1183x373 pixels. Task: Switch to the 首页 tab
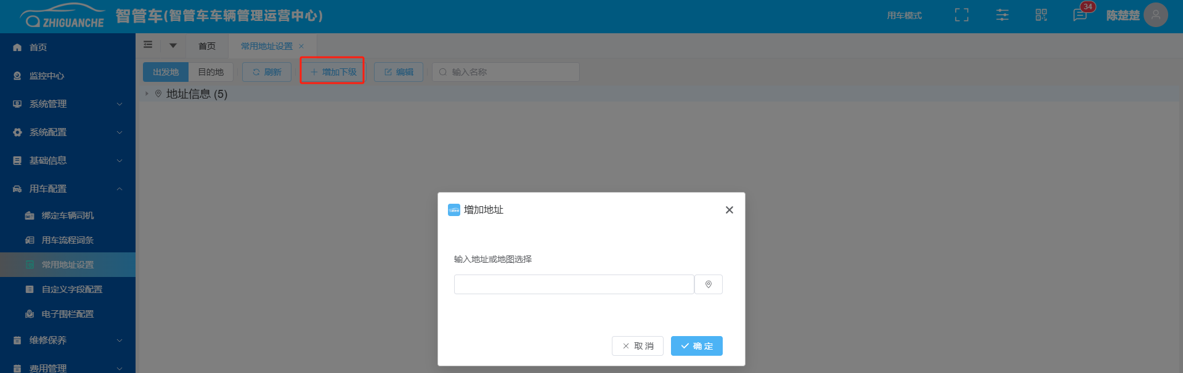(x=207, y=46)
